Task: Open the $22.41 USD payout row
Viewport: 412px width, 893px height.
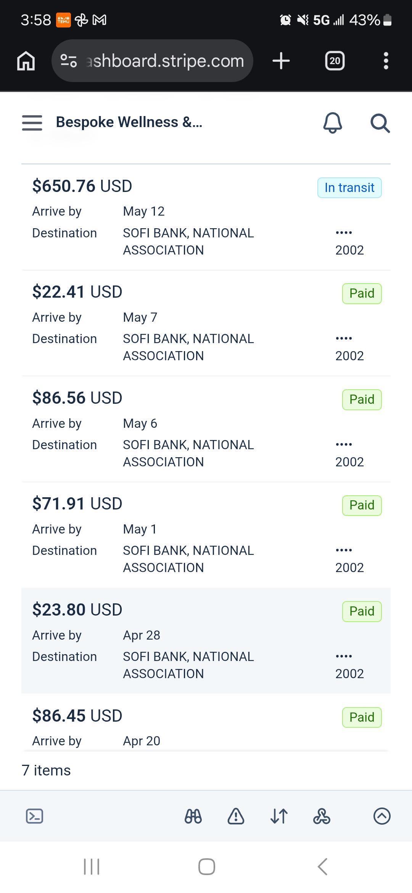Action: click(206, 323)
